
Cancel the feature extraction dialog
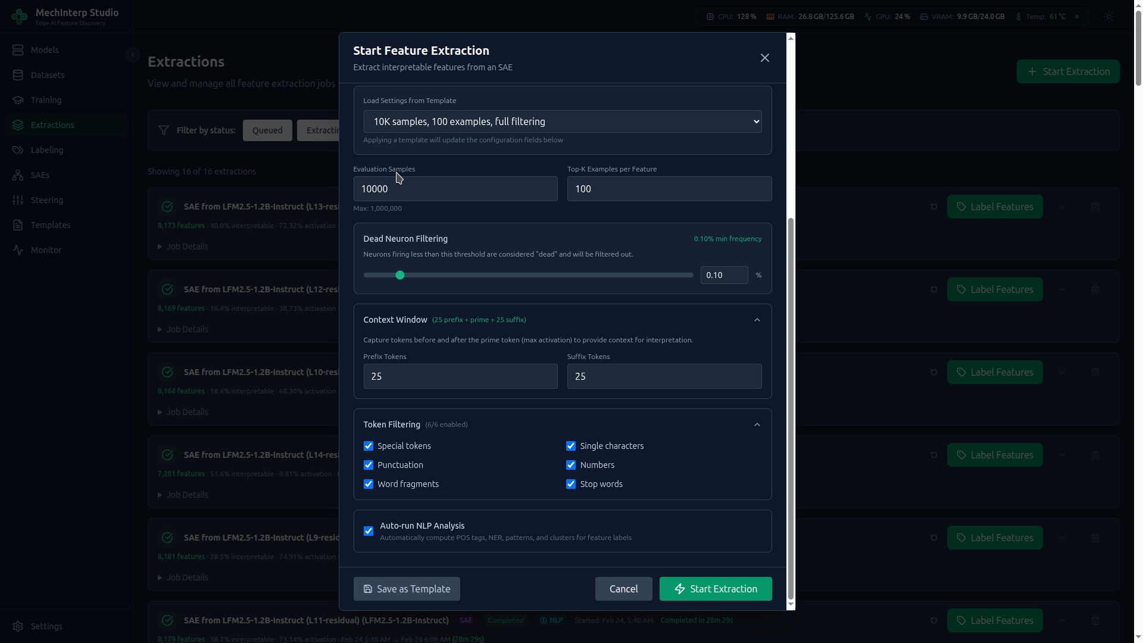pos(623,589)
